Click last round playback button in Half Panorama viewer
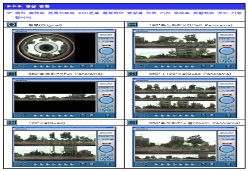Image resolution: width=249 pixels, height=171 pixels. (192, 66)
